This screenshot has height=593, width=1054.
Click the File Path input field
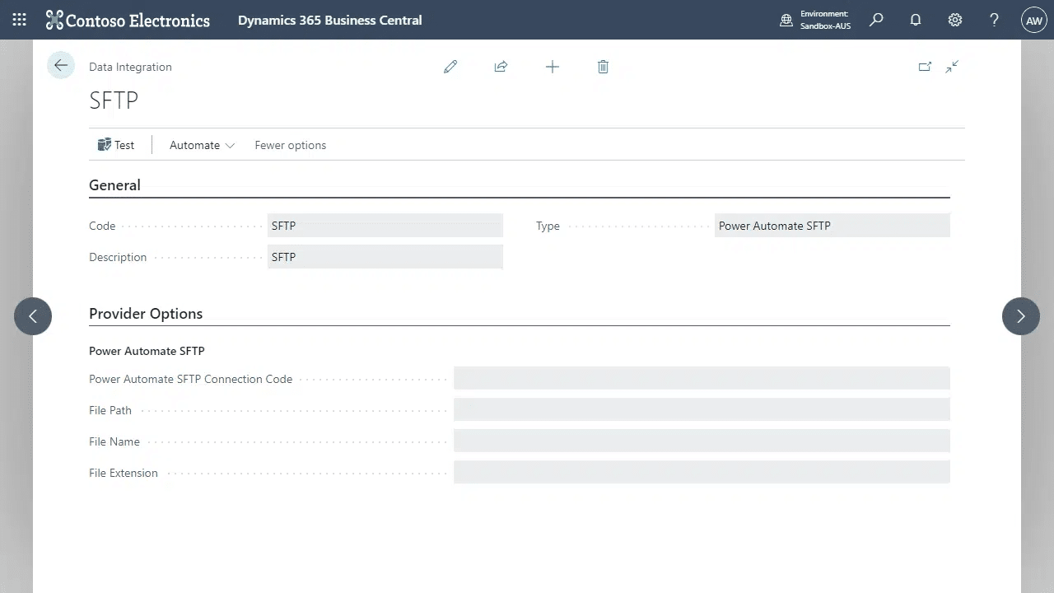coord(702,409)
